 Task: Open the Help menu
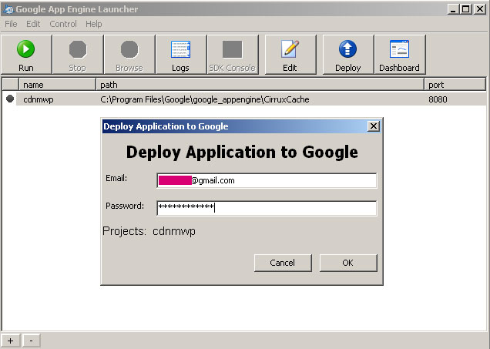[94, 24]
